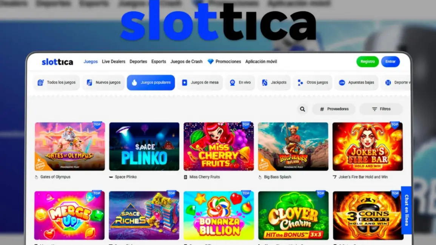Open the Chat en línea side tab
The width and height of the screenshot is (436, 245).
tap(406, 210)
